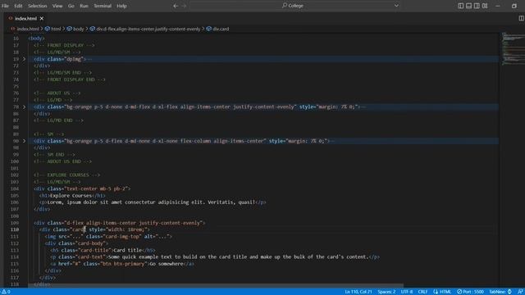Click text-center class string on line 104
Image resolution: width=525 pixels, height=295 pixels.
coord(97,188)
